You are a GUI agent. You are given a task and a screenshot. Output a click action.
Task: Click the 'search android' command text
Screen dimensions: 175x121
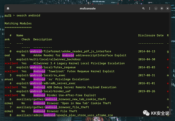point(28,15)
